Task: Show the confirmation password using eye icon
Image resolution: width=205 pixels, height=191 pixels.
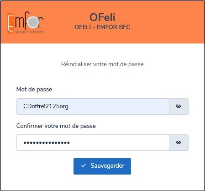Action: point(179,143)
